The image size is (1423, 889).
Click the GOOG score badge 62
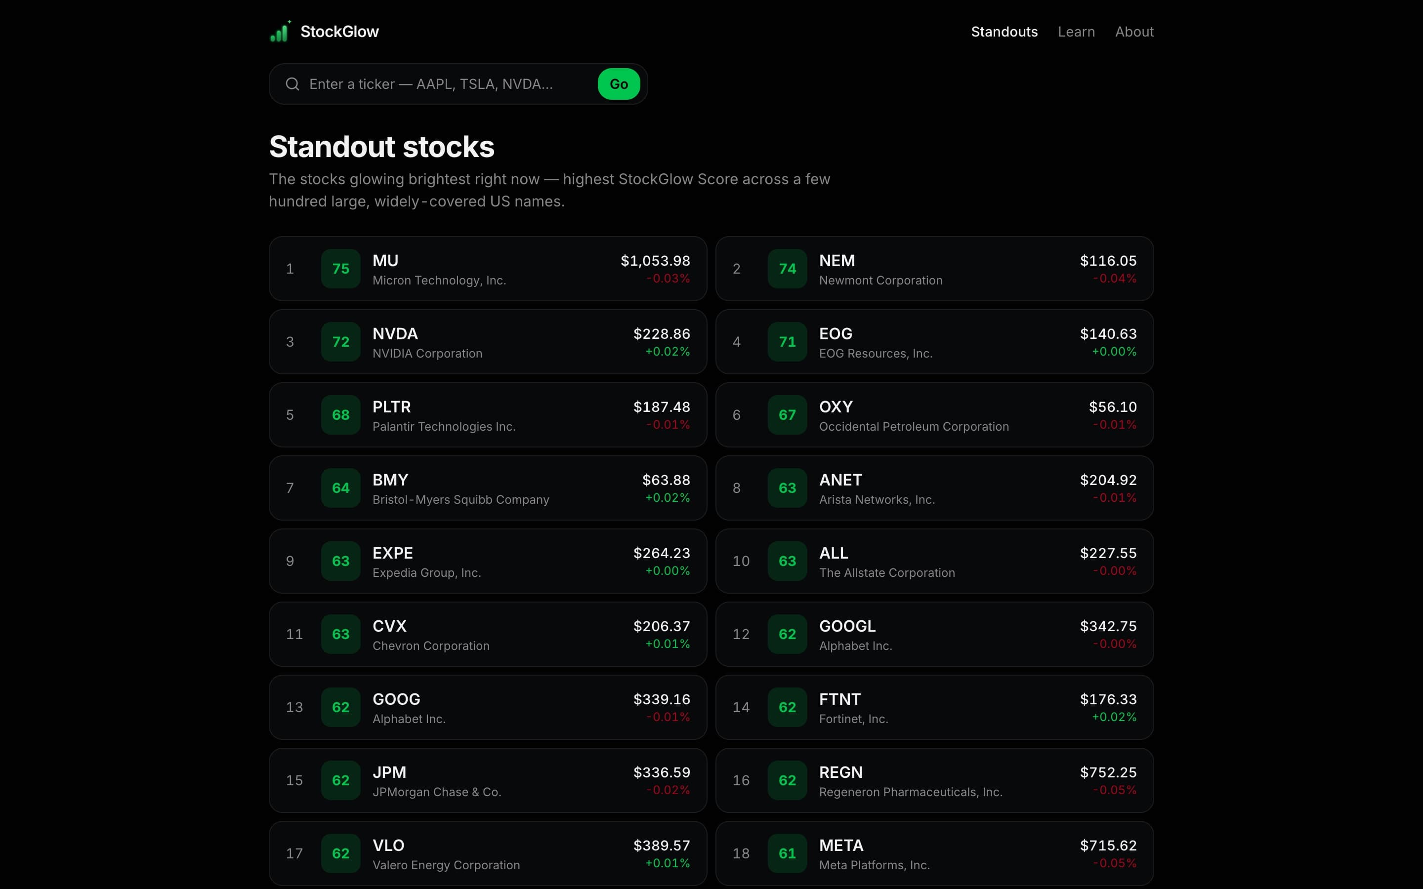coord(340,707)
